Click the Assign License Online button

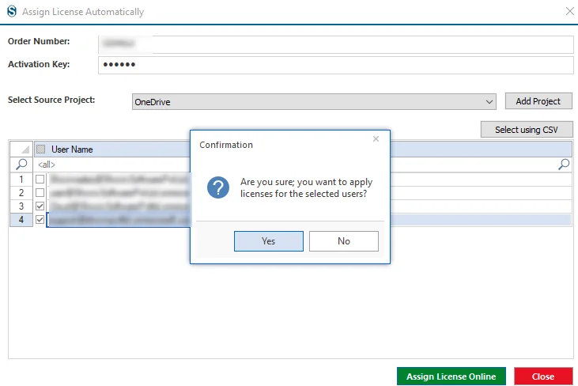(x=451, y=377)
